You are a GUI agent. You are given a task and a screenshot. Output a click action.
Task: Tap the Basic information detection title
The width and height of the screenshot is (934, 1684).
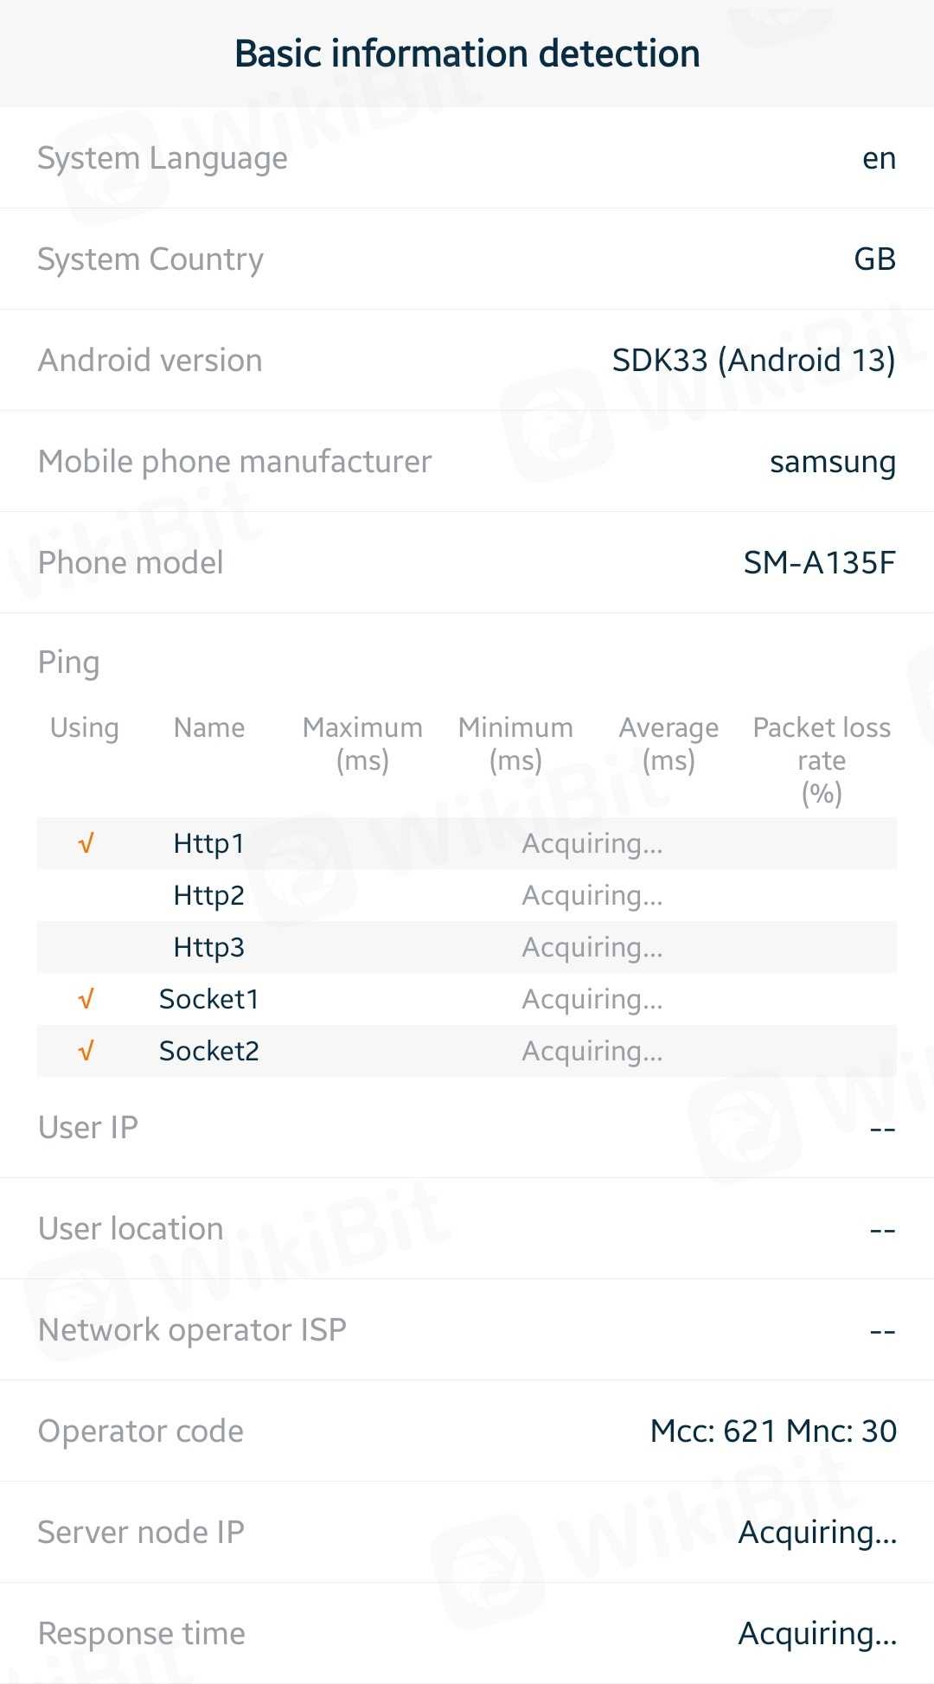point(467,54)
